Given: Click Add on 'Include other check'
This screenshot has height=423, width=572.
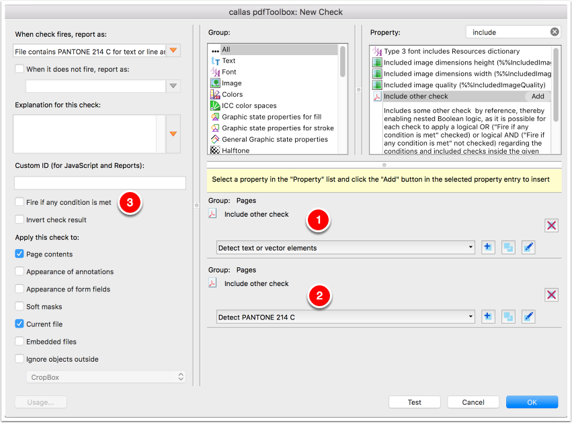Looking at the screenshot, I should [538, 96].
